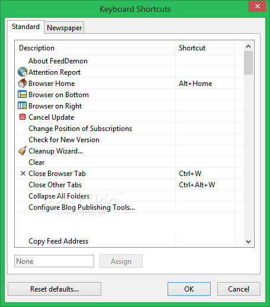The image size is (270, 307).
Task: Select the Browser Home entry text
Action: [x=52, y=84]
